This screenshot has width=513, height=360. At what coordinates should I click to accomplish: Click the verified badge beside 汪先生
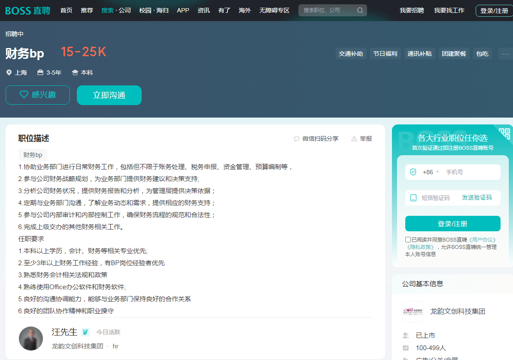point(85,332)
